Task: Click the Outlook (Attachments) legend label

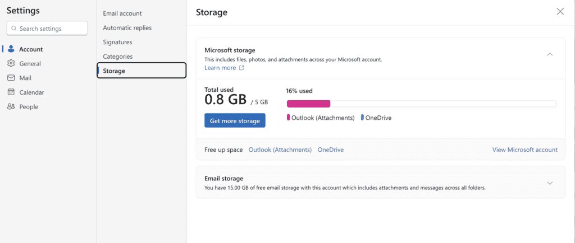Action: (323, 118)
